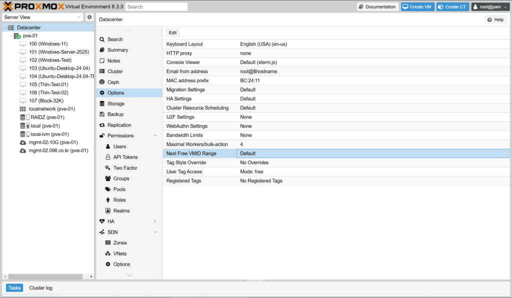Collapse the pve-01 node tree
The image size is (512, 298).
point(11,36)
